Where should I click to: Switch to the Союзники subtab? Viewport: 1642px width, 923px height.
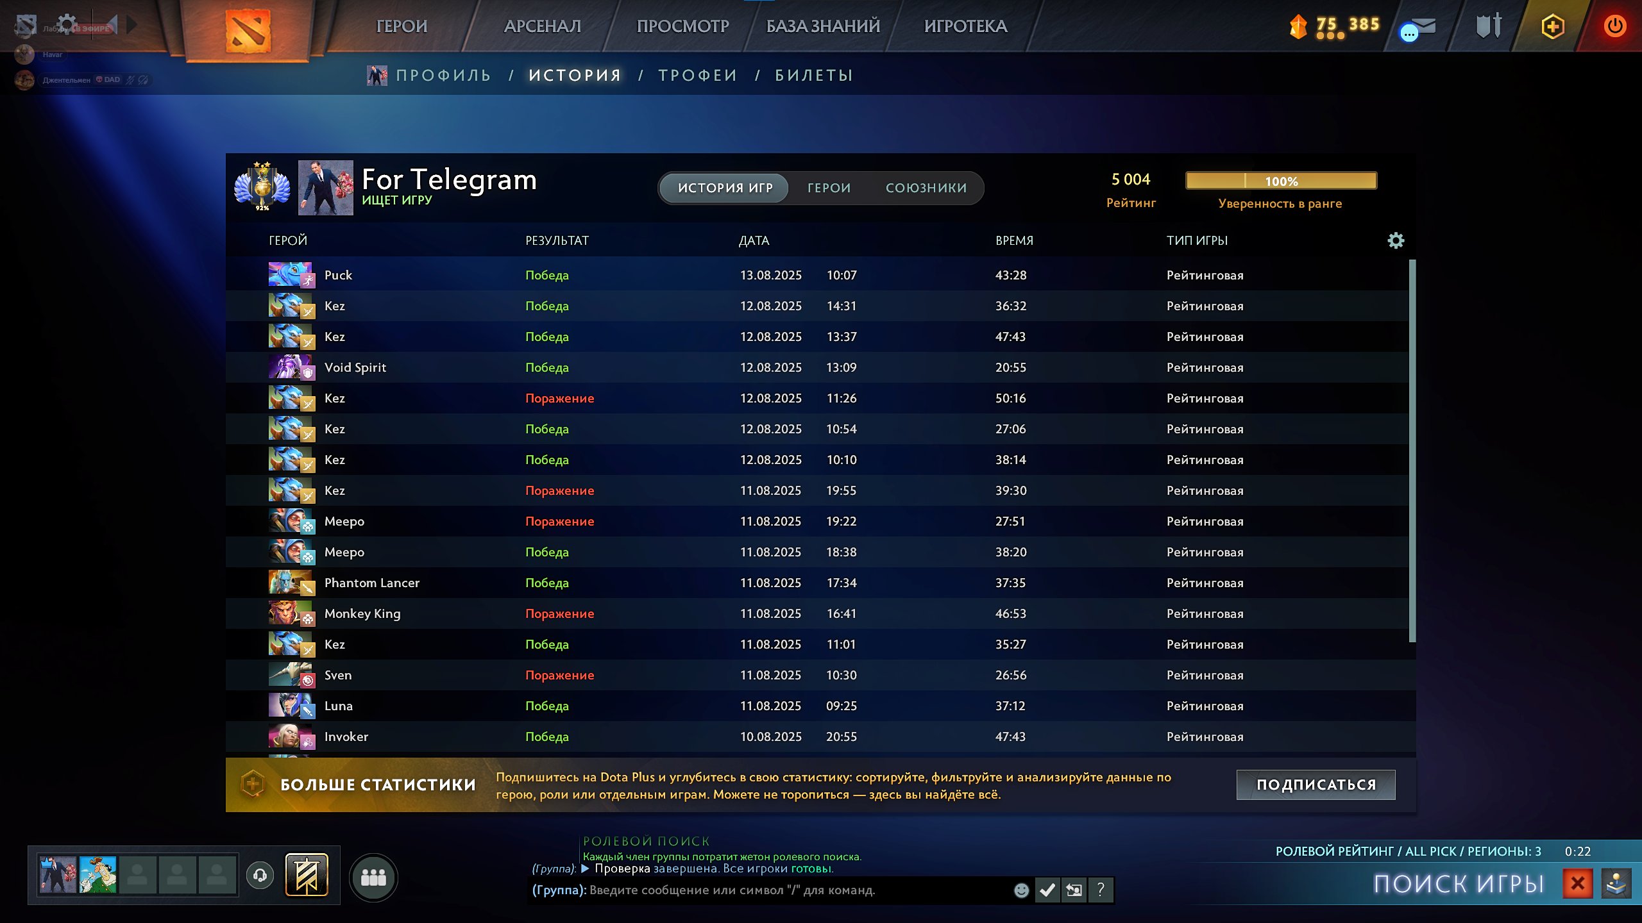click(926, 188)
